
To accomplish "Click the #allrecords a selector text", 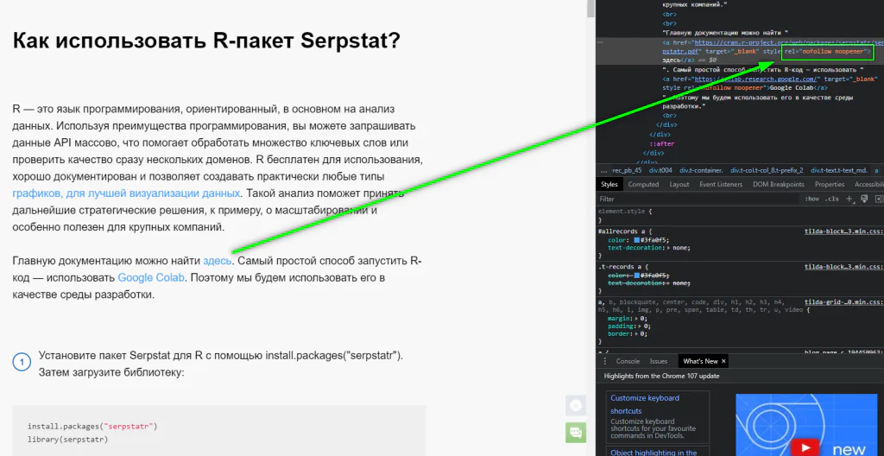I will [623, 231].
